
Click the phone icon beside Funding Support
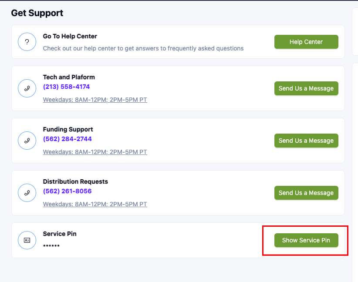(27, 141)
